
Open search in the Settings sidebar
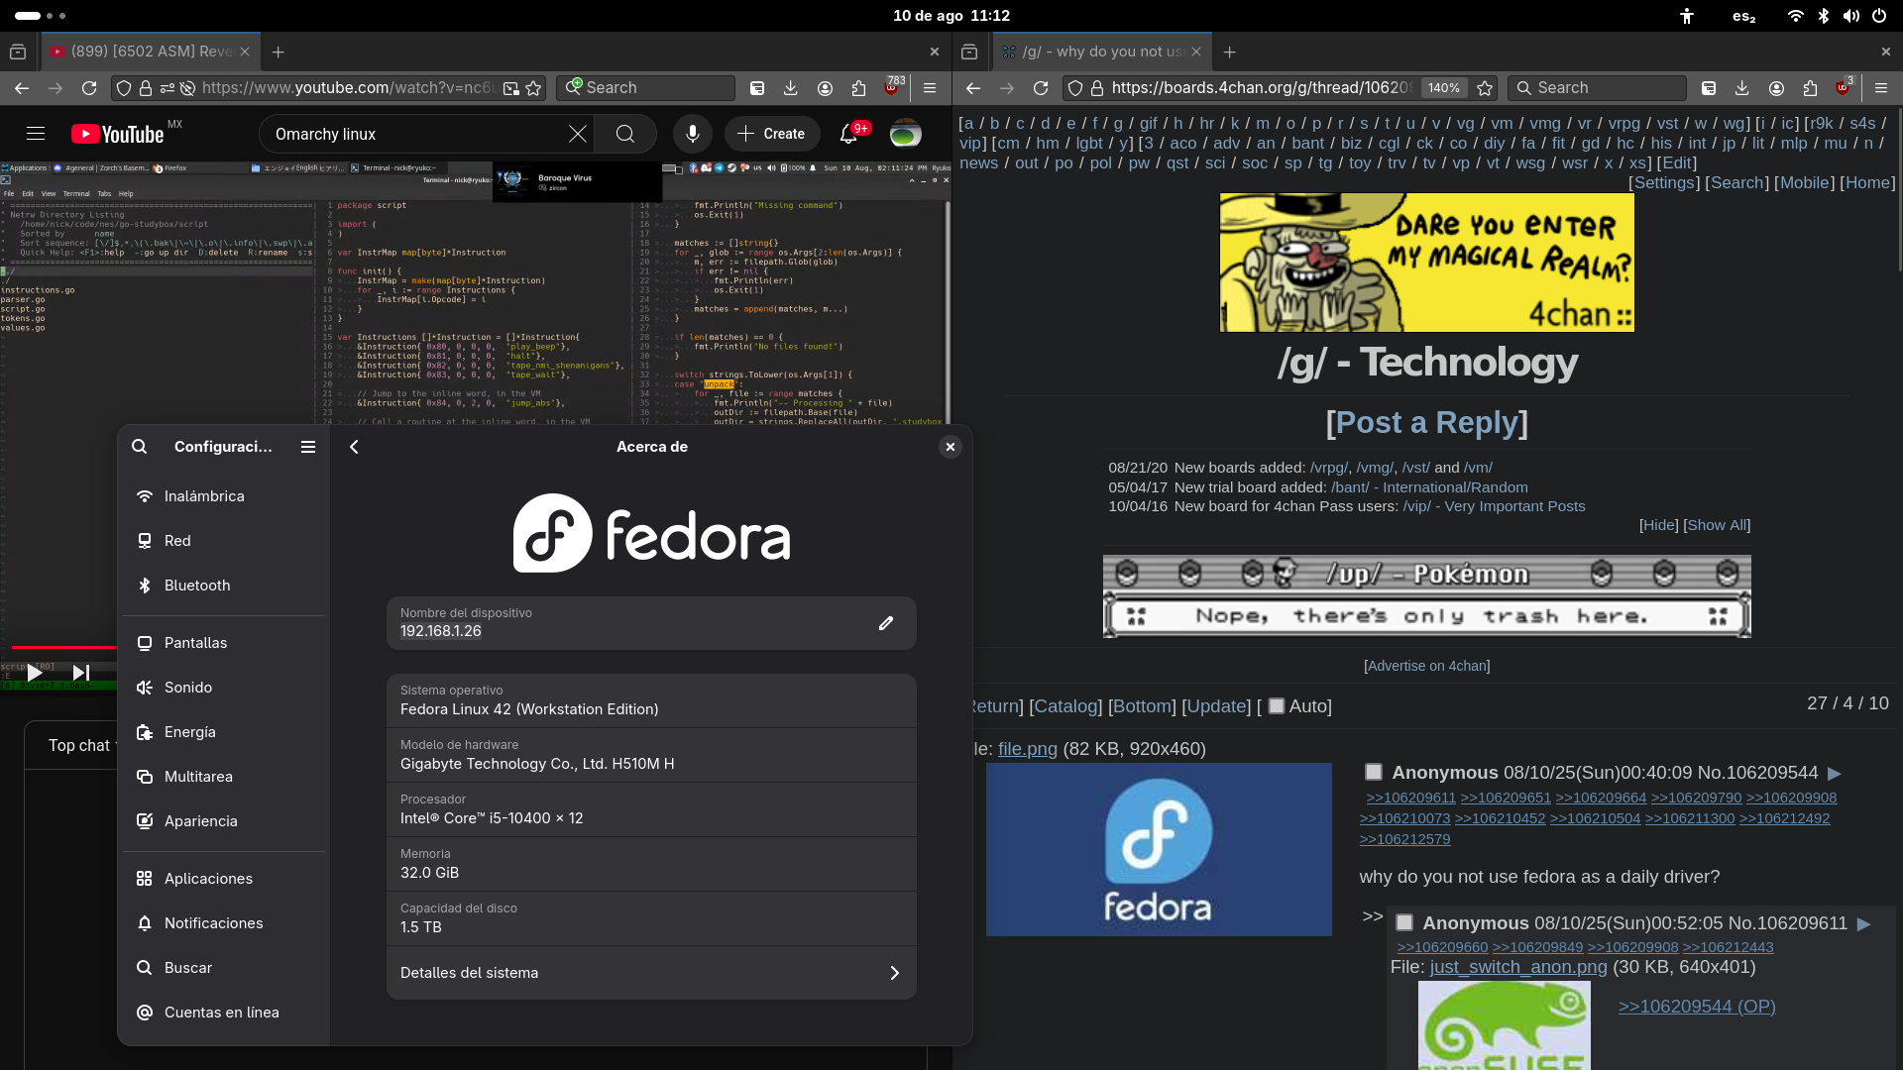[x=140, y=447]
